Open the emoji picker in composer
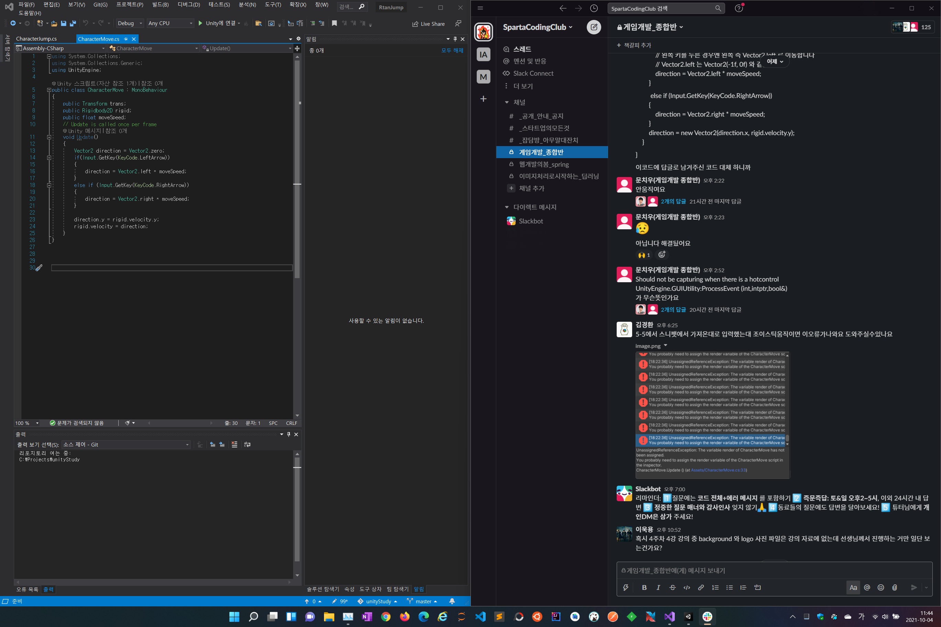941x627 pixels. pyautogui.click(x=880, y=587)
